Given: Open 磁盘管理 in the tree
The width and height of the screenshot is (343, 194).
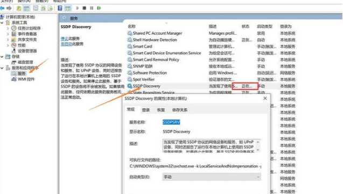Looking at the screenshot, I should [25, 62].
